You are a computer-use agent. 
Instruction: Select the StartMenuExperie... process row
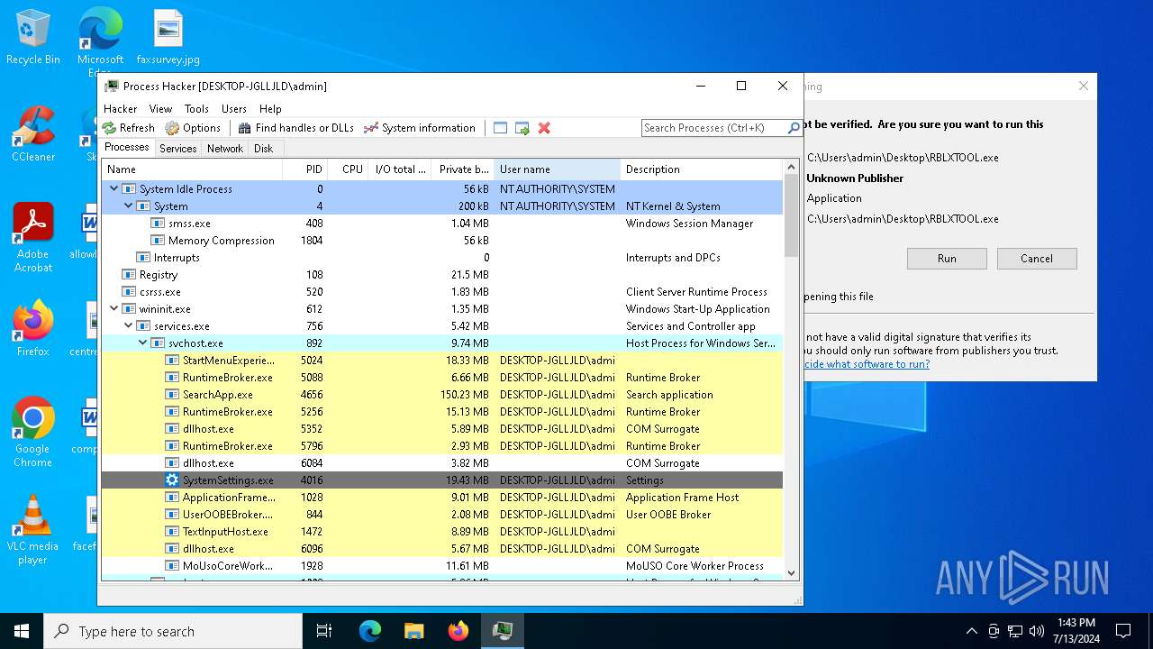[441, 361]
